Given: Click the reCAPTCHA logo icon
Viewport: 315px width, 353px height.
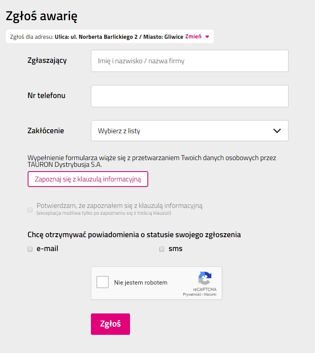Looking at the screenshot, I should point(205,278).
